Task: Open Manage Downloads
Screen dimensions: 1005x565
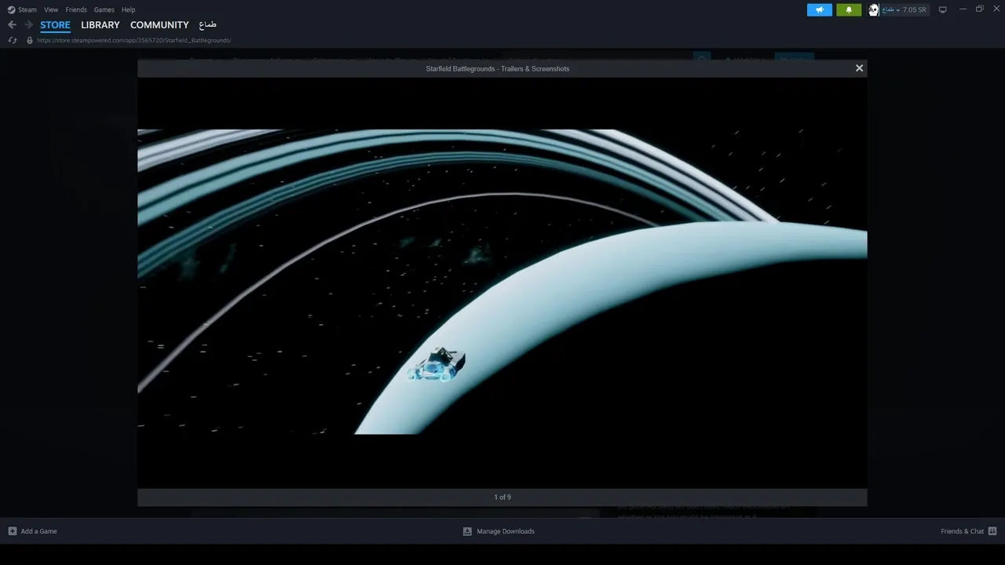Action: click(x=506, y=531)
